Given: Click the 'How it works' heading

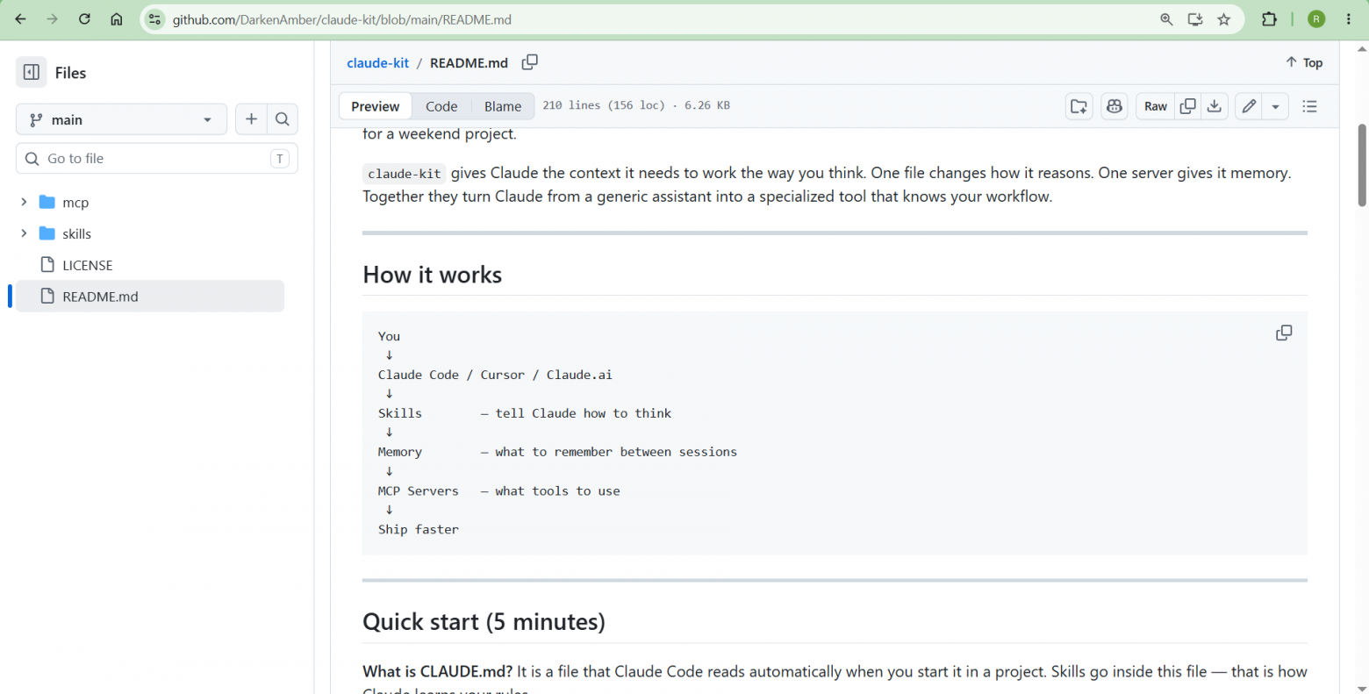Looking at the screenshot, I should pos(433,275).
